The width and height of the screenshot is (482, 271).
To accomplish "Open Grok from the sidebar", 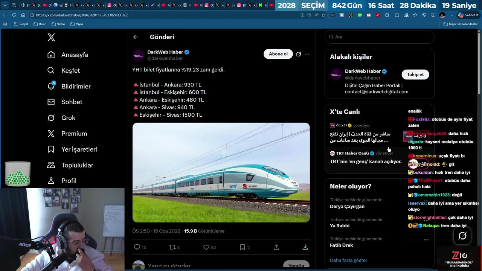I will (61, 118).
